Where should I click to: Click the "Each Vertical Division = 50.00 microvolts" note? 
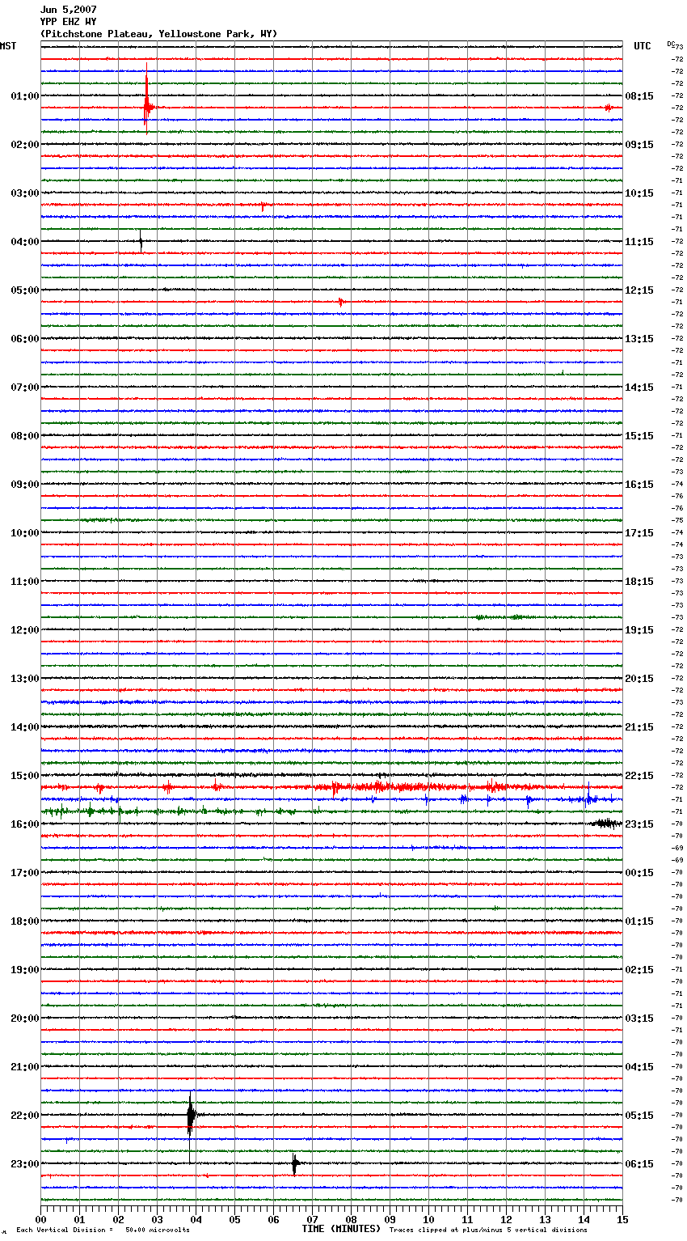103,1230
